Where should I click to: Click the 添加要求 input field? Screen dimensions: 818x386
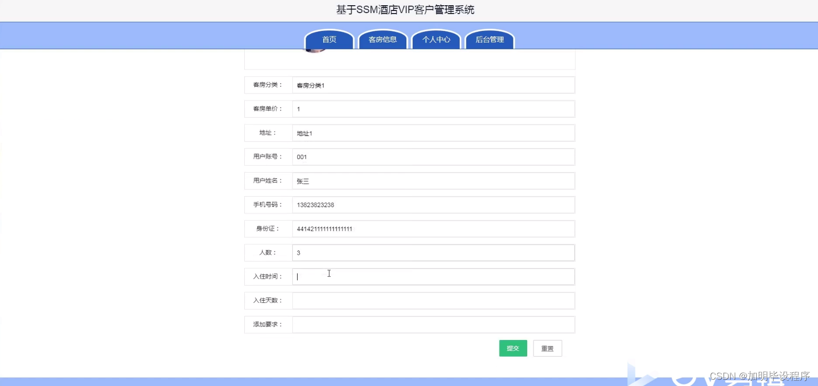[x=433, y=324]
